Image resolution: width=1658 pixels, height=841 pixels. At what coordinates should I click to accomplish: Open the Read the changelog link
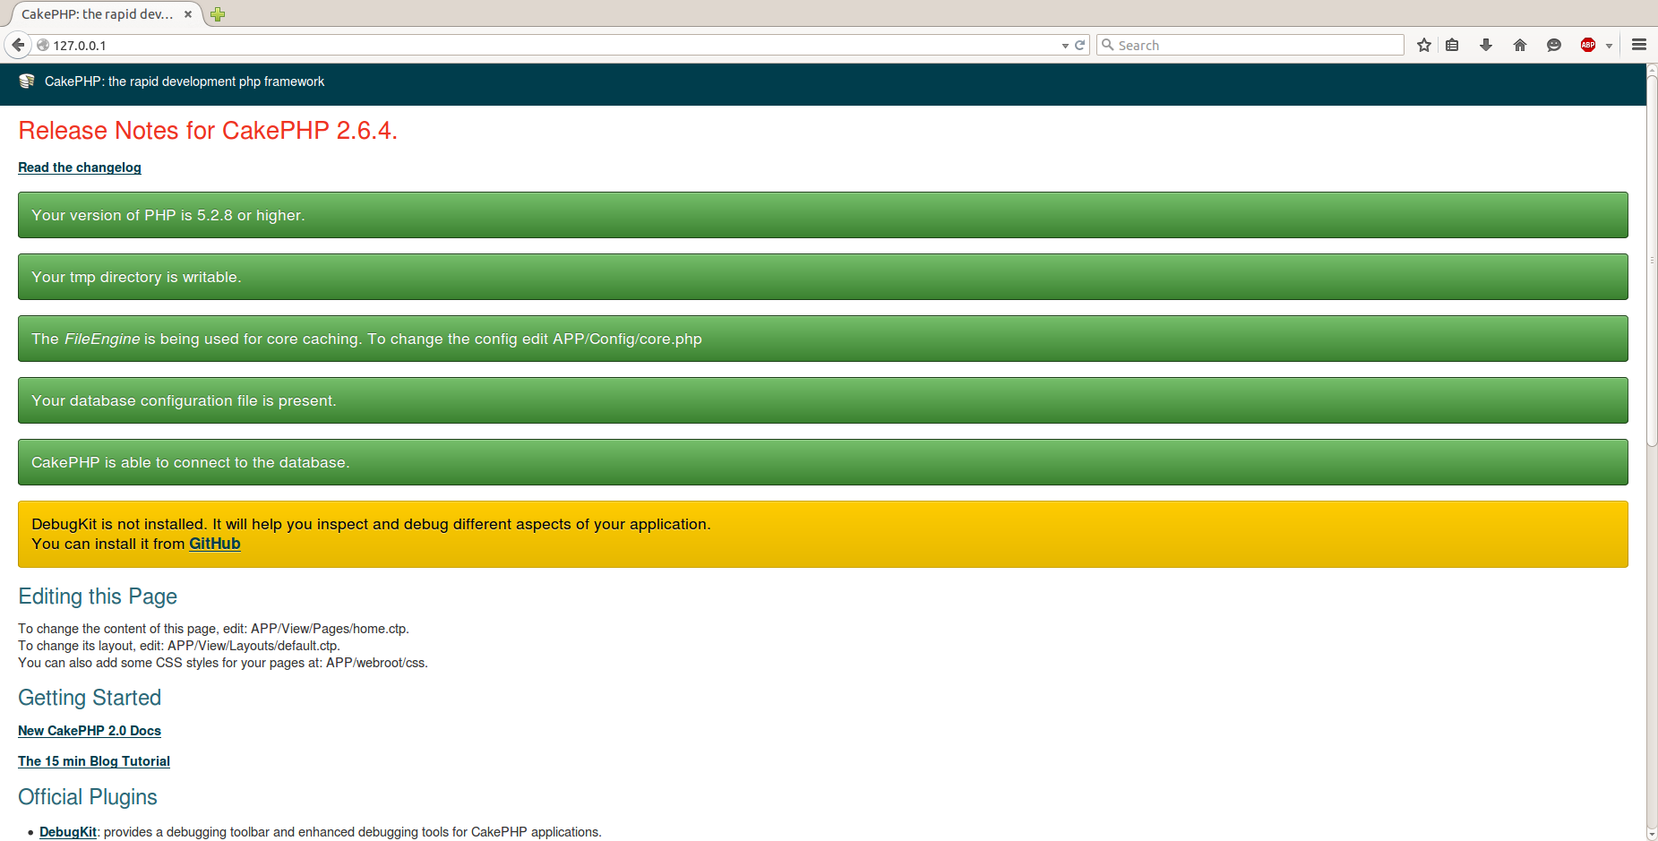point(80,167)
